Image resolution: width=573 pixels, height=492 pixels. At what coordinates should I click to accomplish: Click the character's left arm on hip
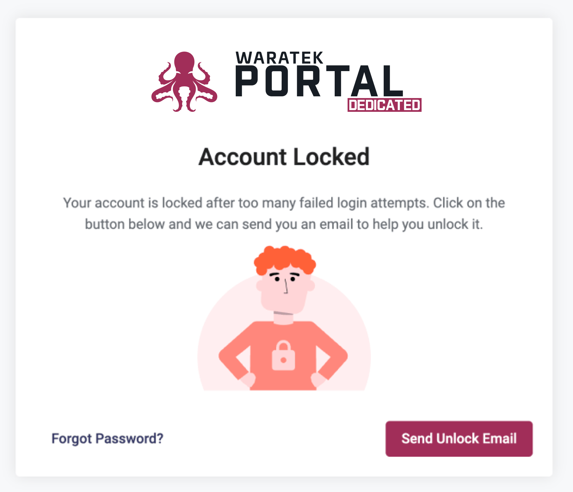tap(330, 356)
